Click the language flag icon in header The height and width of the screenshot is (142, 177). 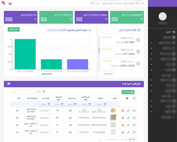(x=10, y=4)
